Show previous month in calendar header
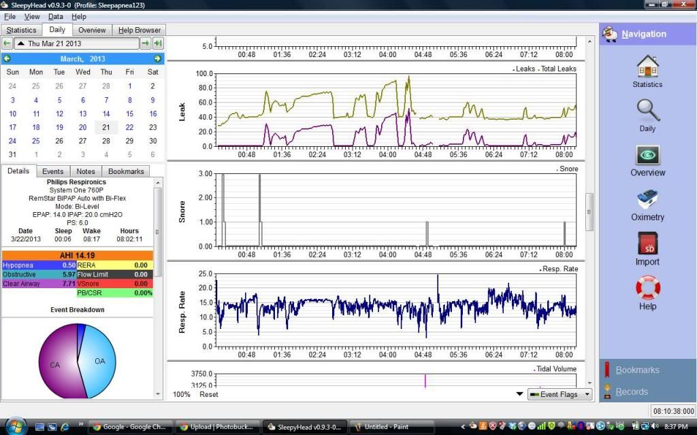The height and width of the screenshot is (435, 697). tap(7, 58)
